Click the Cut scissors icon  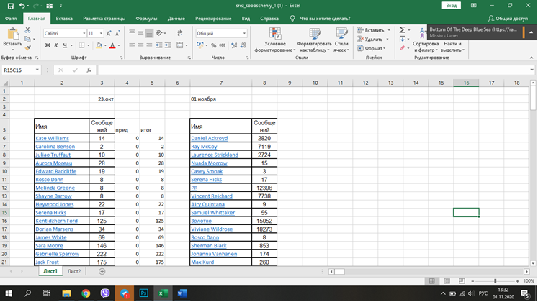(x=27, y=30)
